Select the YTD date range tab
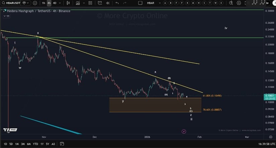Image resolution: width=276 pixels, height=148 pixels. click(x=35, y=144)
